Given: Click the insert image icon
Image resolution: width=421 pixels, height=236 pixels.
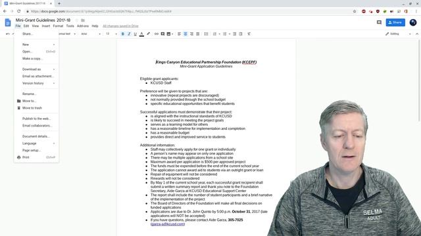Looking at the screenshot, I should tap(168, 34).
